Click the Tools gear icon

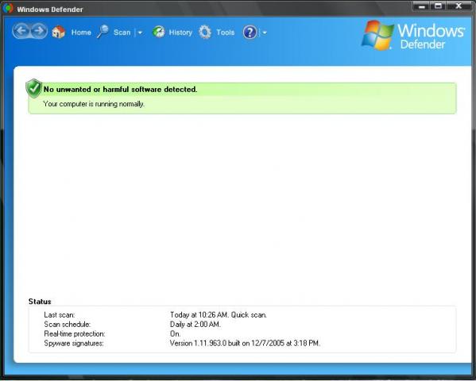coord(205,32)
